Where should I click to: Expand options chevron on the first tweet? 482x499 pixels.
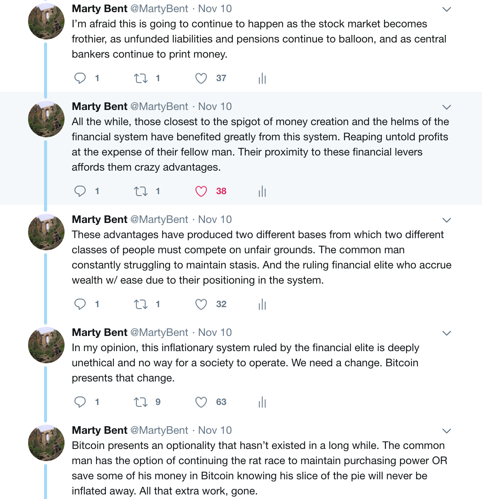[447, 9]
